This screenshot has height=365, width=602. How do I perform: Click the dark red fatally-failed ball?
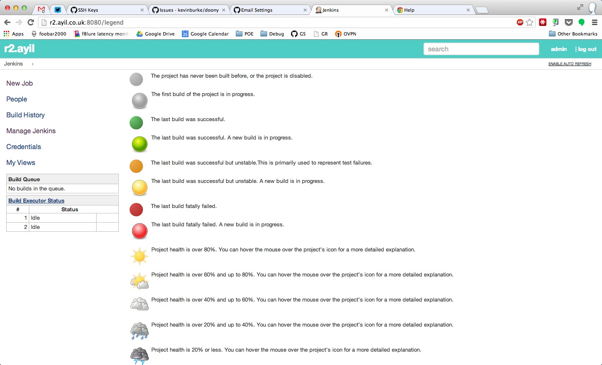136,210
